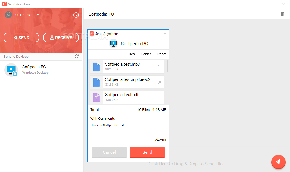Click the '16 Files | 4.63 MB' total text
This screenshot has height=172, width=290.
151,110
